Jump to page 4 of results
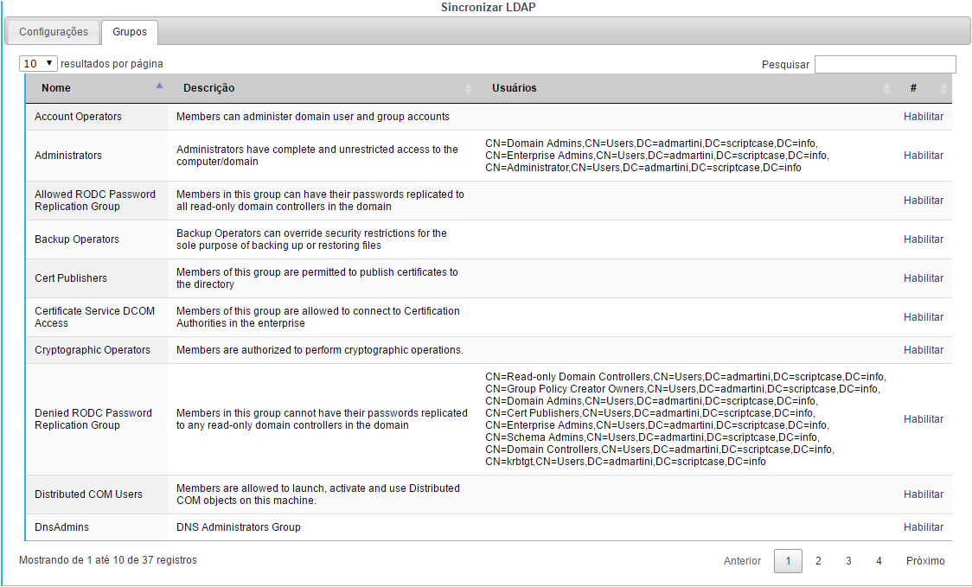Viewport: 972px width, 587px height. [x=879, y=561]
